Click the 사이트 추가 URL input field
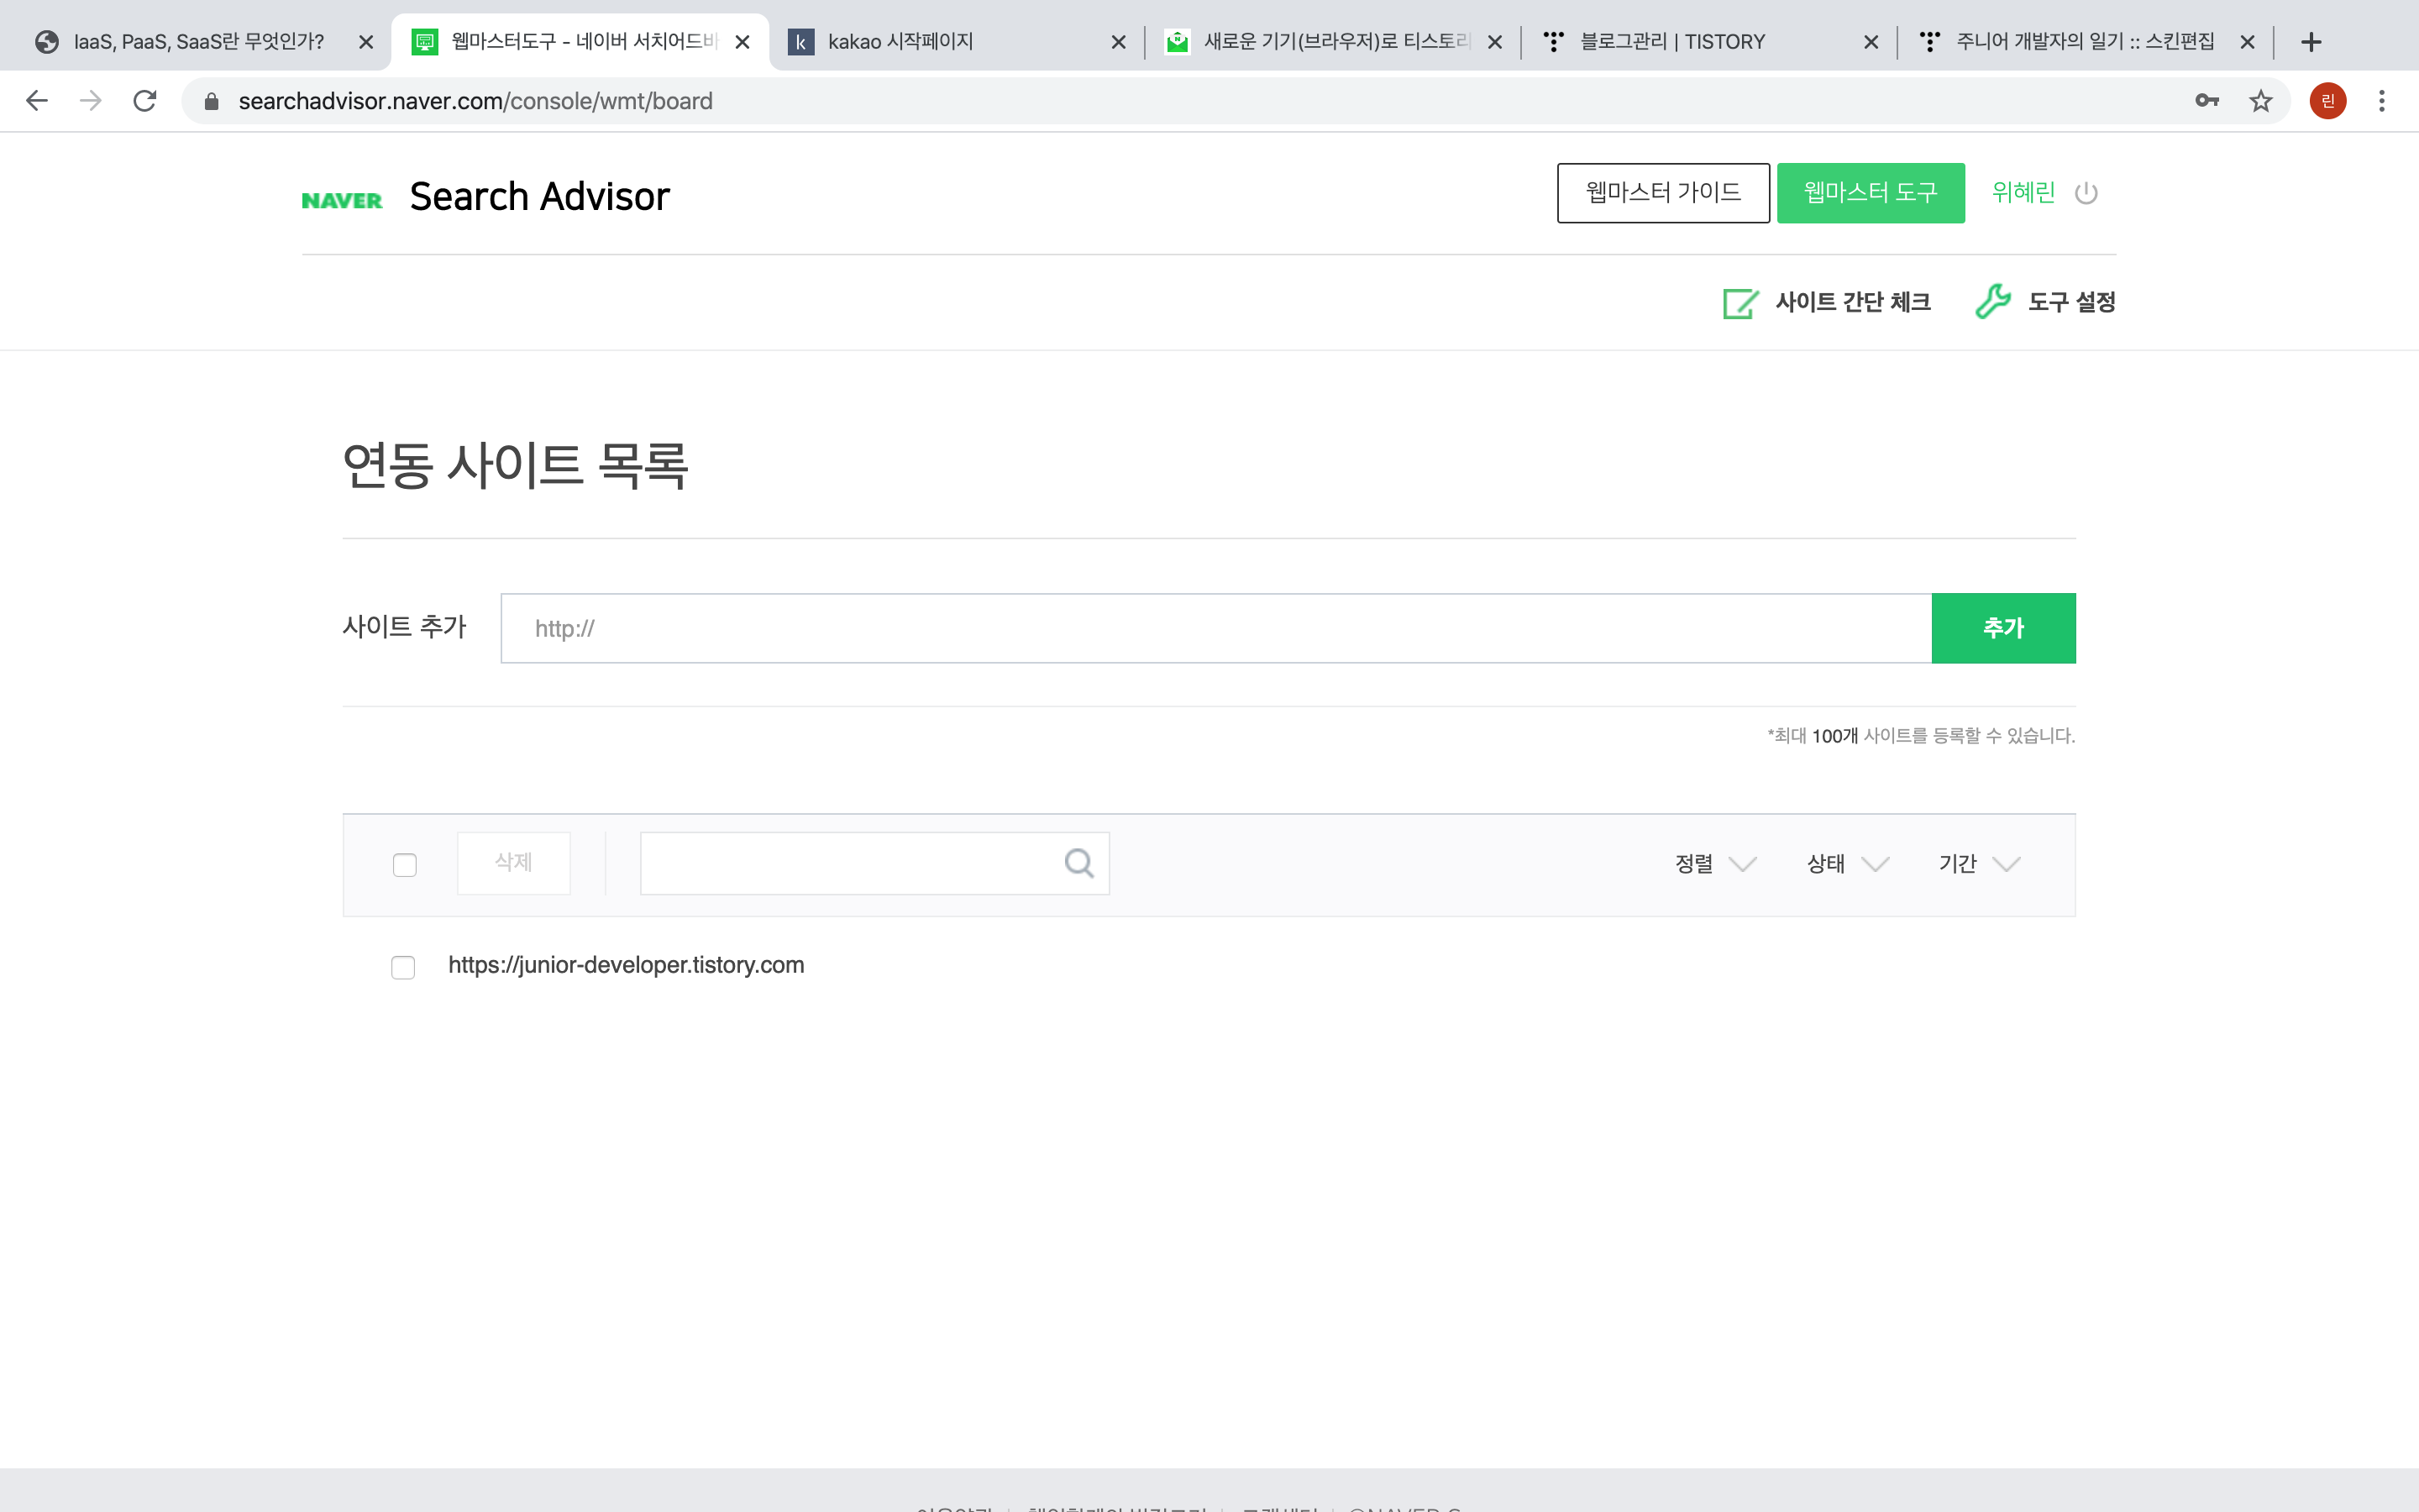Image resolution: width=2419 pixels, height=1512 pixels. click(1215, 628)
